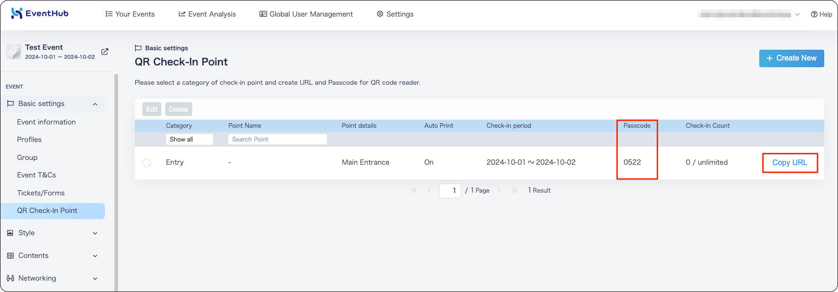Select the Entry row radio button
This screenshot has height=292, width=838.
tap(147, 163)
